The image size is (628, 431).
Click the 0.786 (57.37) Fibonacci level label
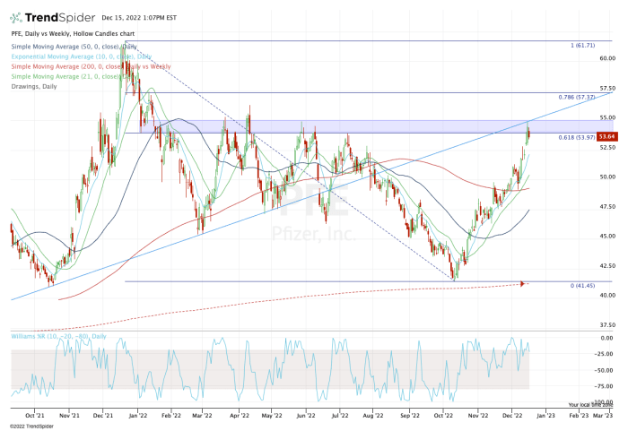click(x=577, y=97)
